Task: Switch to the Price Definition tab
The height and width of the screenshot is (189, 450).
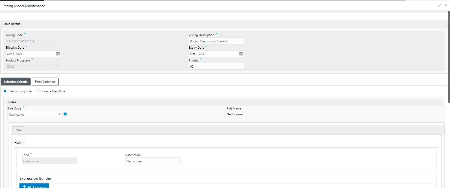Action: pos(45,82)
